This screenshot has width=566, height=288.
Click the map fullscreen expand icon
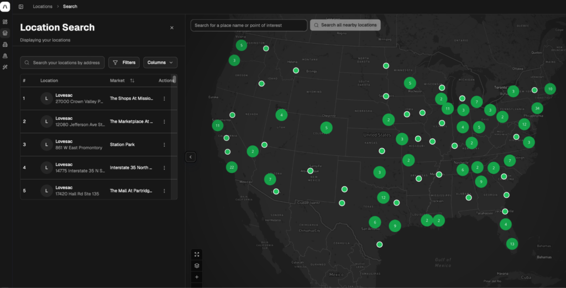[197, 254]
